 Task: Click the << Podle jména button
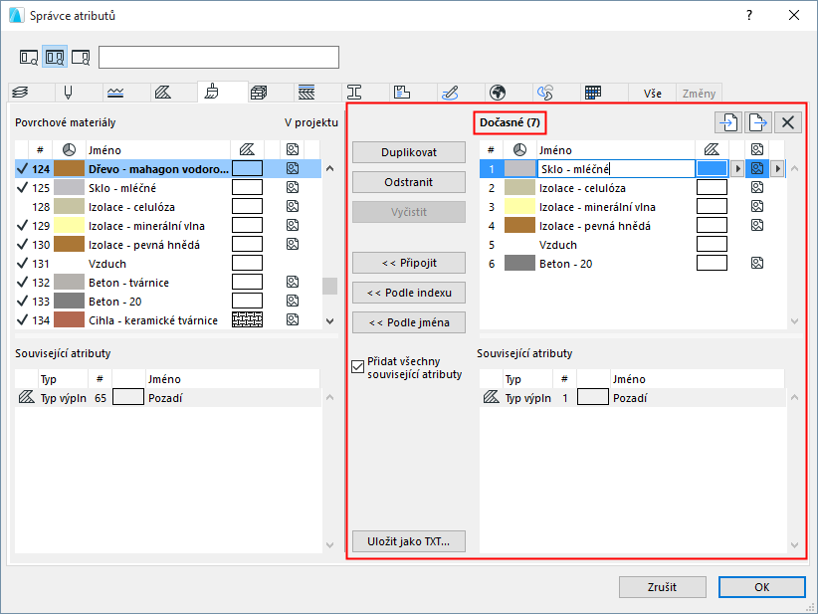coord(409,322)
